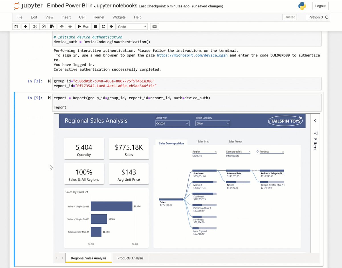Switch to Sales Map tab
Viewport: 342px width, 268px height.
(203, 142)
